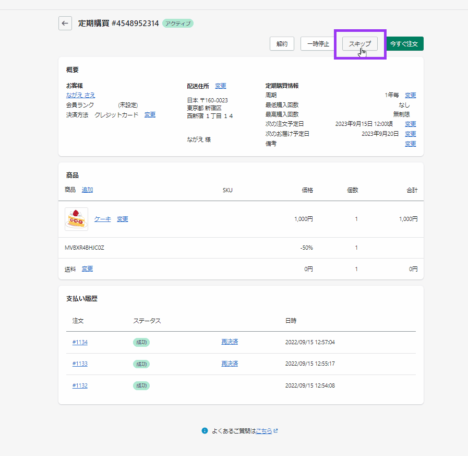Change the 周期 subscription cycle
468x456 pixels.
coord(411,95)
